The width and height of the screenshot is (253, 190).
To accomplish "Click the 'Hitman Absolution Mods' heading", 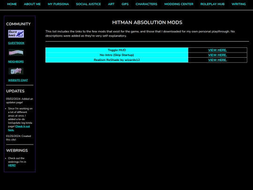I will point(147,23).
